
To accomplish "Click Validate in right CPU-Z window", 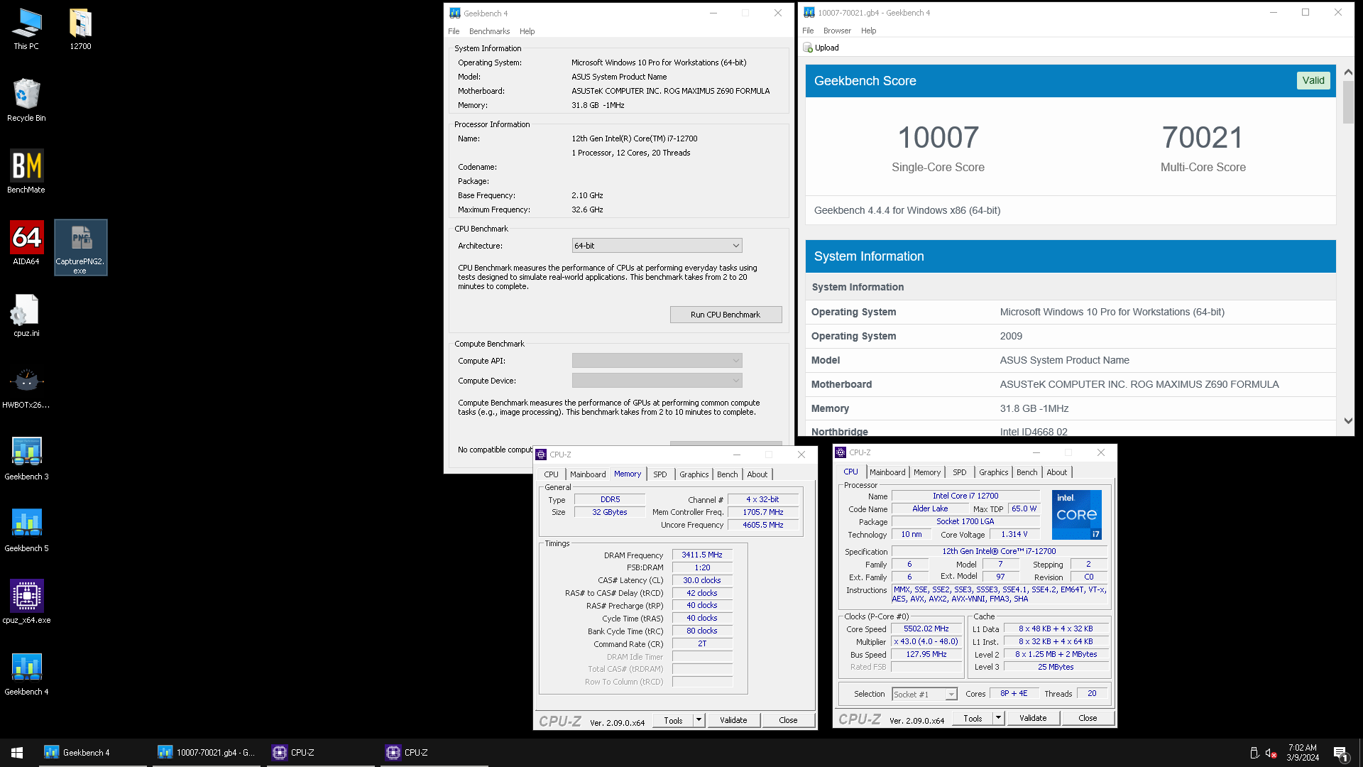I will point(1033,718).
